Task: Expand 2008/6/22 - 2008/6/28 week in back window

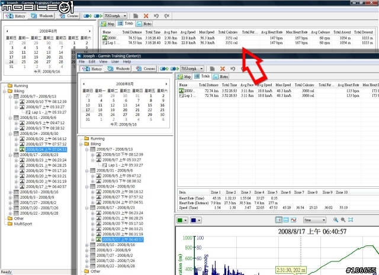Action: (x=10, y=213)
